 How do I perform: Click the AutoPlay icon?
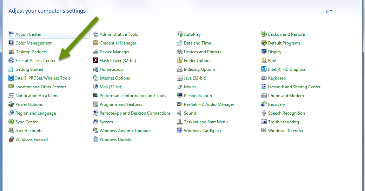tap(180, 34)
